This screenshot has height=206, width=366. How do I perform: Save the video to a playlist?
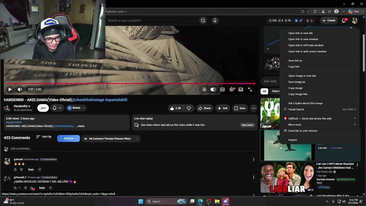click(240, 108)
